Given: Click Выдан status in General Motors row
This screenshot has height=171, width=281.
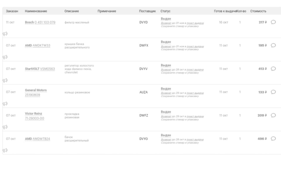Looking at the screenshot, I should coord(166,89).
